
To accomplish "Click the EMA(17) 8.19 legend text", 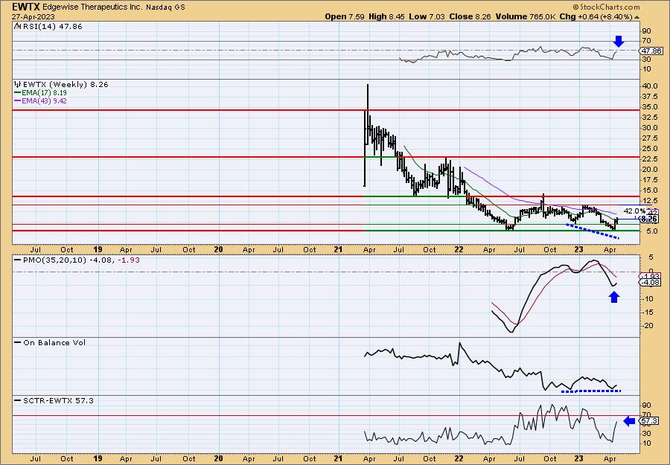I will coord(45,92).
